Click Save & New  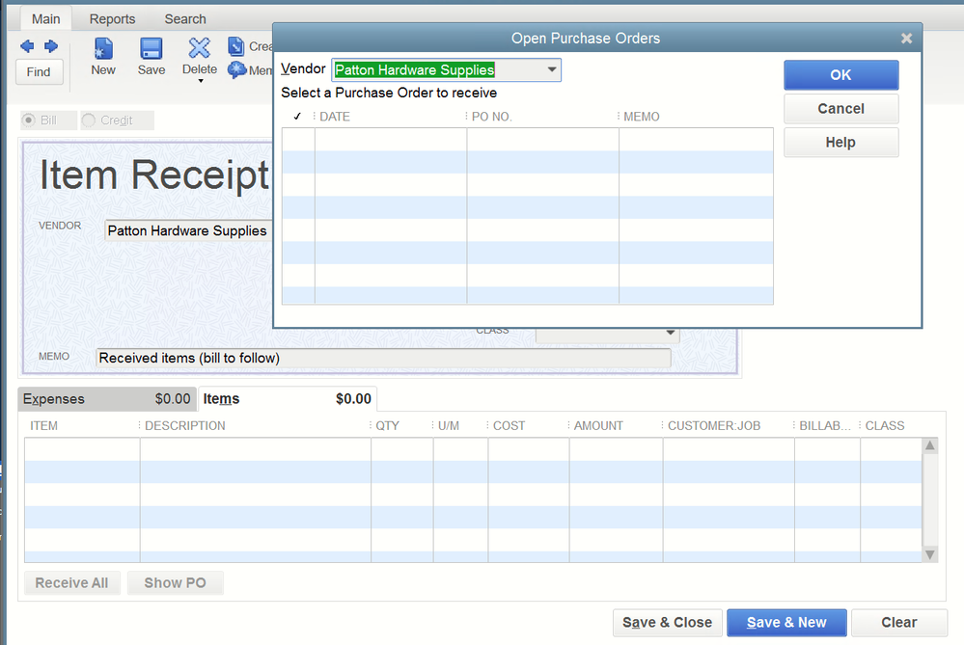[785, 622]
